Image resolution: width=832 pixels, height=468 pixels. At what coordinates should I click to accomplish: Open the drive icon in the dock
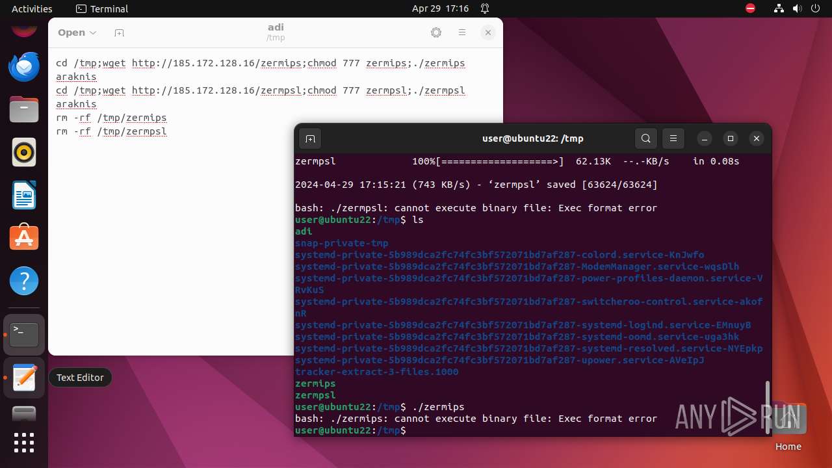24,413
